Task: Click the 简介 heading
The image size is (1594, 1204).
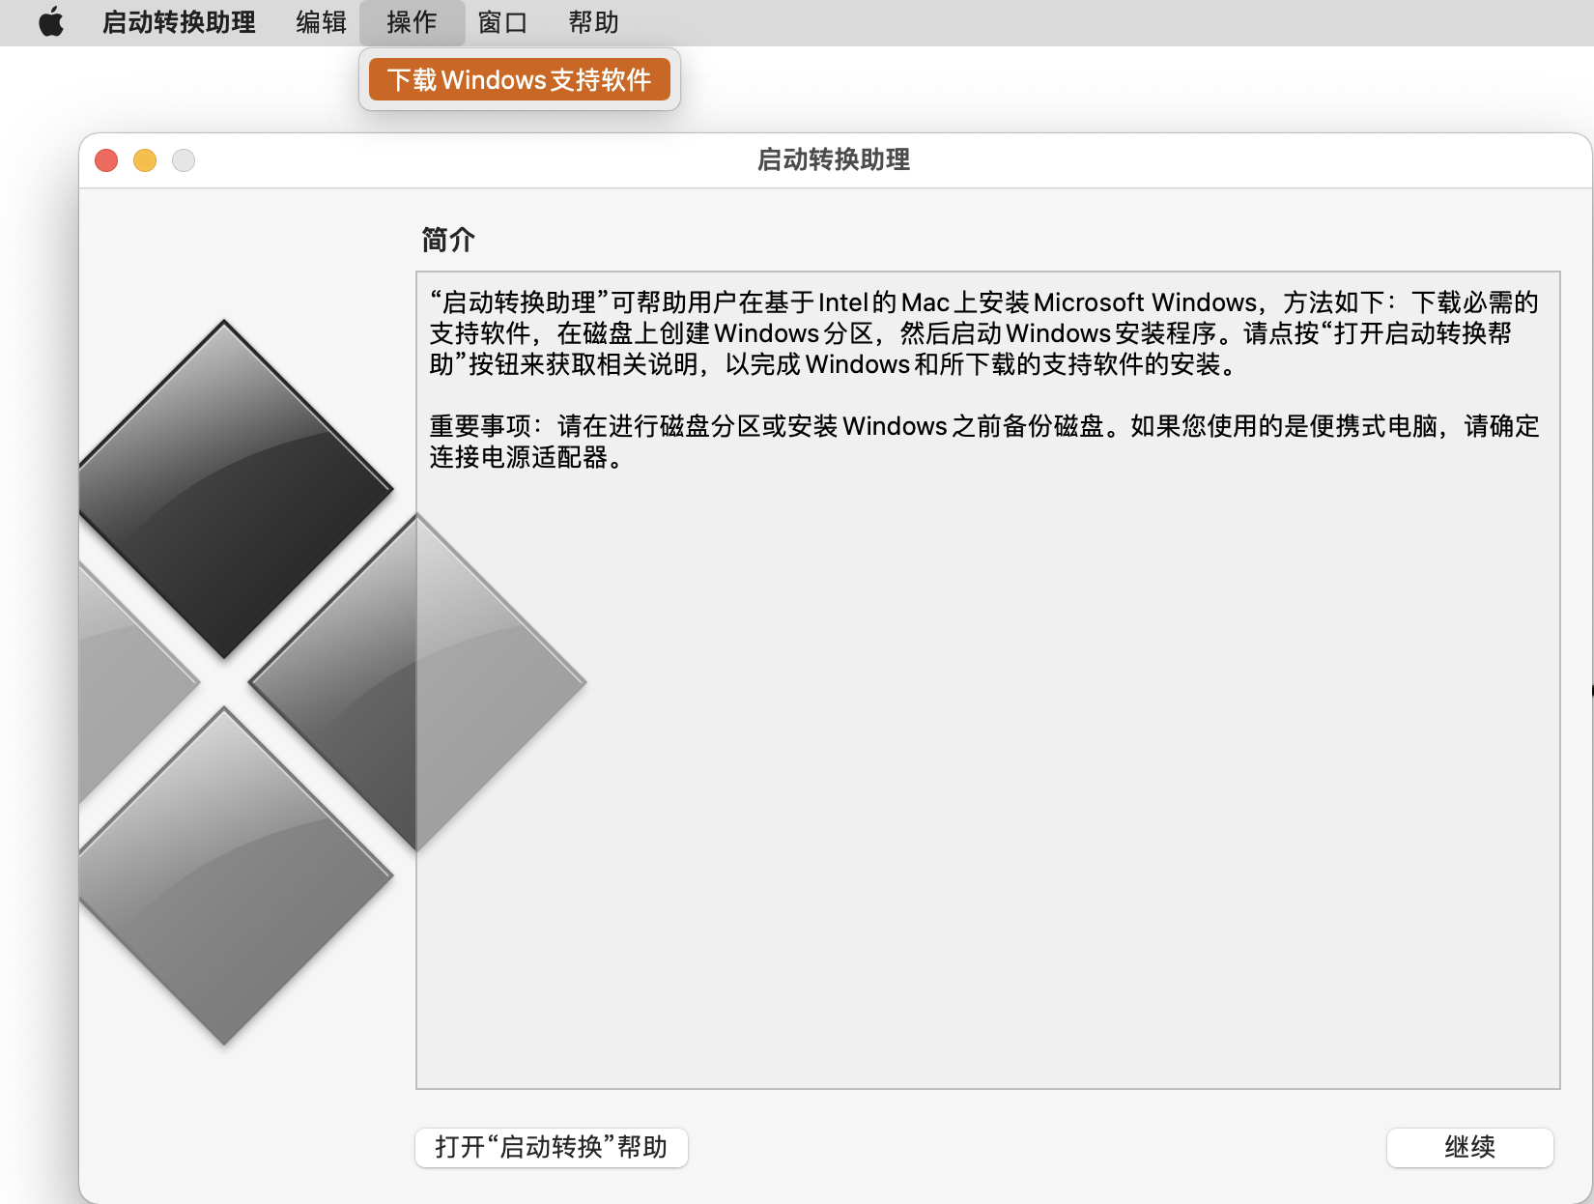Action: [x=448, y=240]
